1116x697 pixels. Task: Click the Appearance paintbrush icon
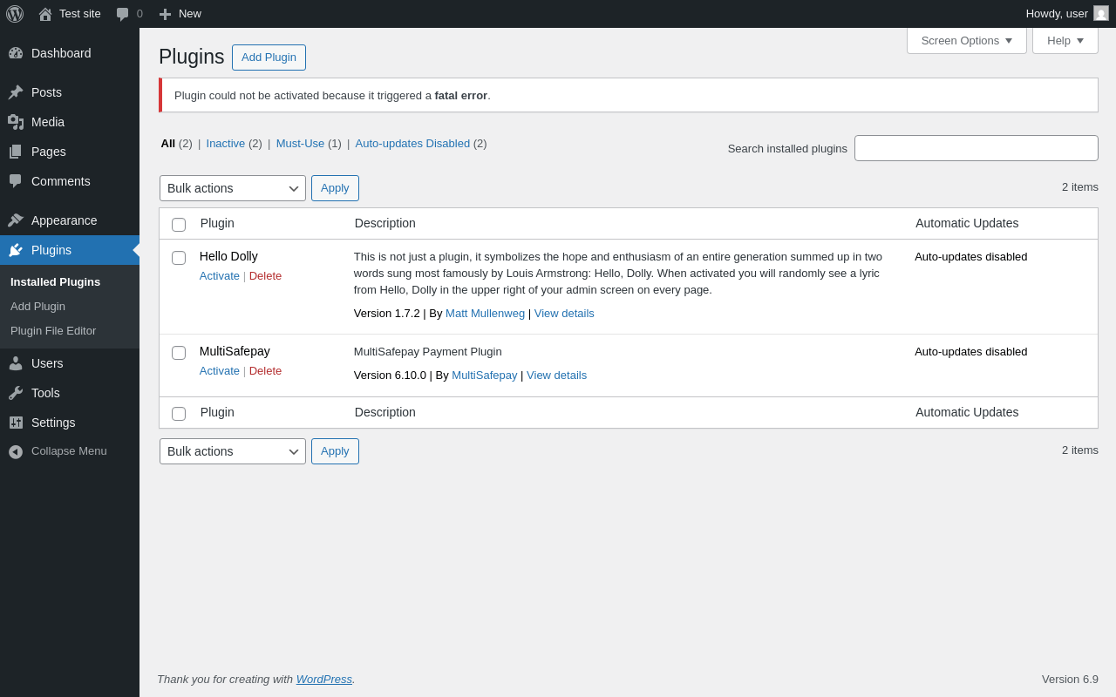tap(16, 220)
